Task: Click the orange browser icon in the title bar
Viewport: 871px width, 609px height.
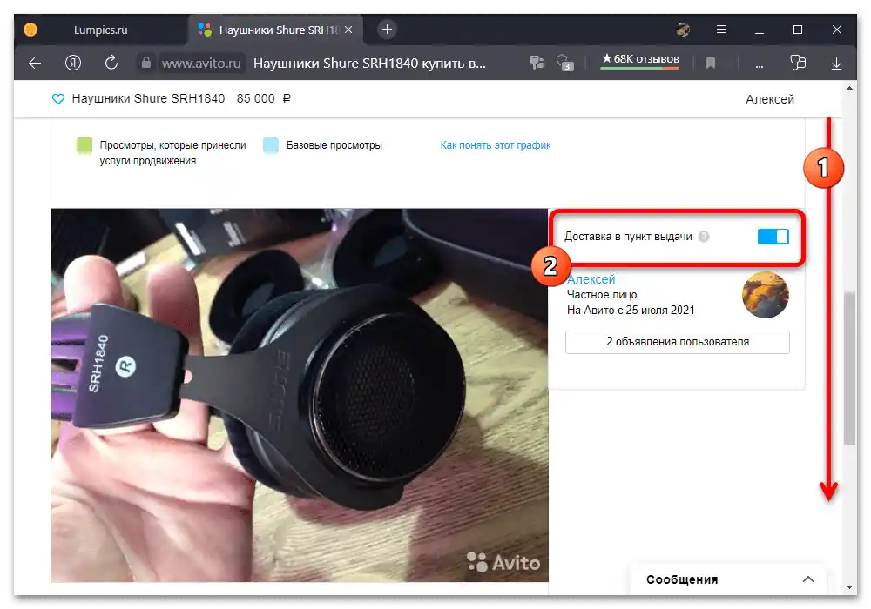Action: (x=30, y=30)
